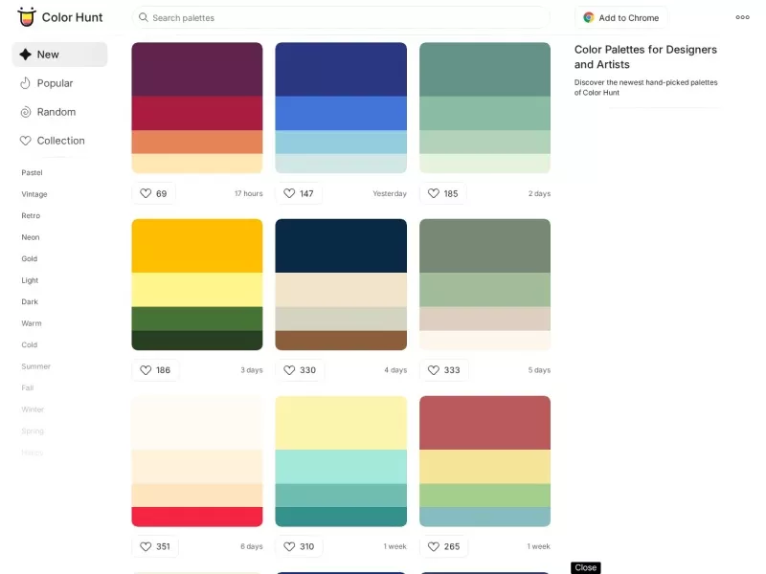766x574 pixels.
Task: Click the '2 days' timestamp text
Action: click(x=539, y=193)
